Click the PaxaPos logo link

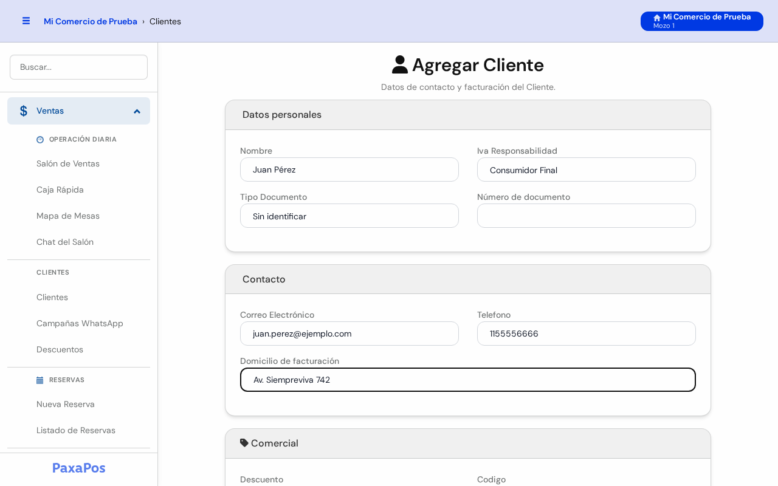tap(79, 468)
